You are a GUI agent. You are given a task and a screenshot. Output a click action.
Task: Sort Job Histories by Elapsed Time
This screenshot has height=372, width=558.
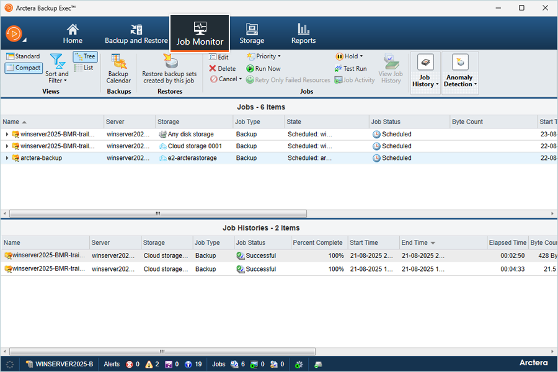point(507,243)
